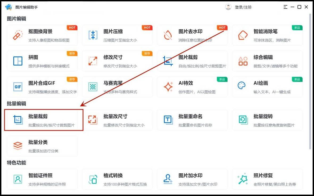The width and height of the screenshot is (314, 196).
Task: Open the 格式转换 convert icon
Action: click(x=93, y=179)
